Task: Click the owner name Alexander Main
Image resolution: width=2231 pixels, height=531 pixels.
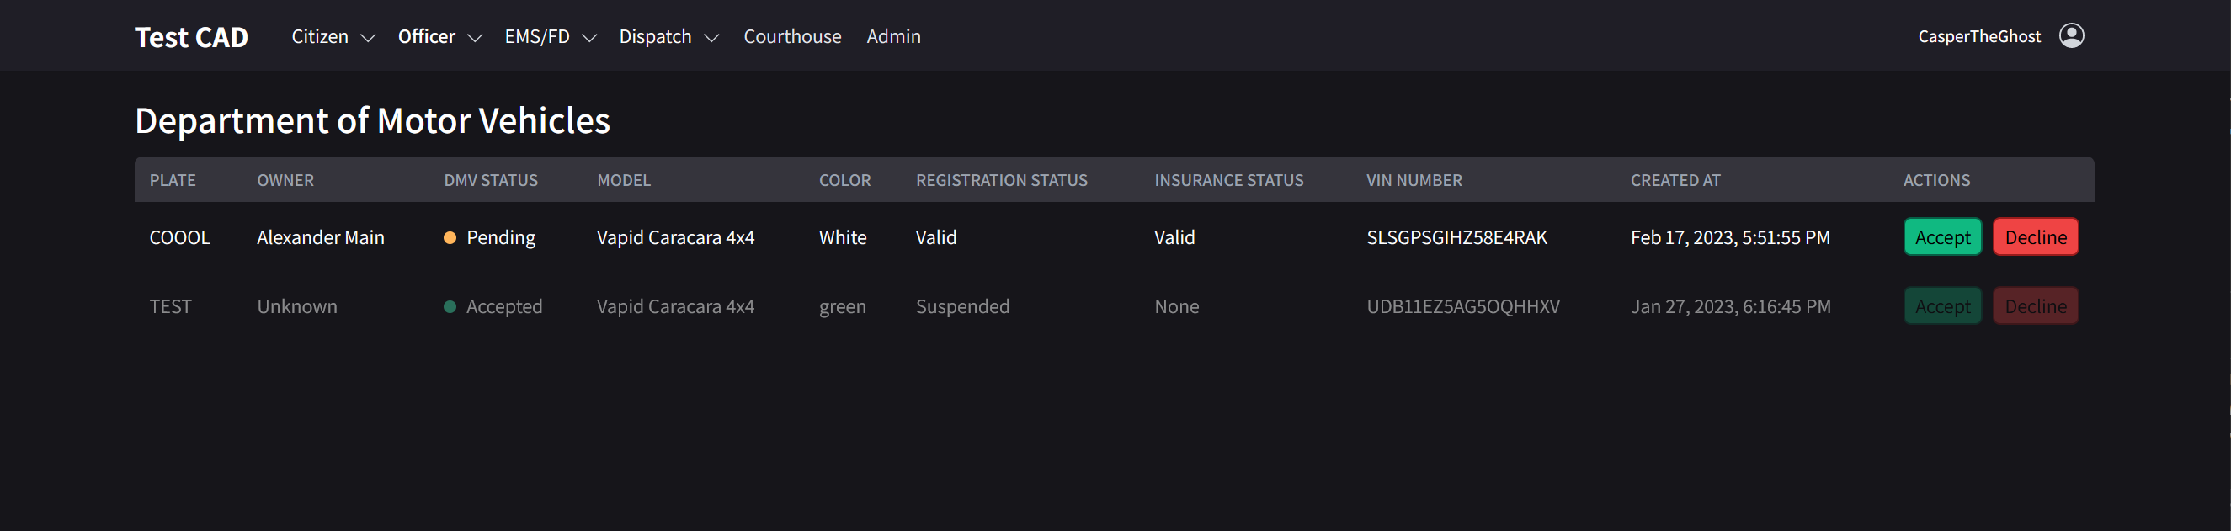Action: pyautogui.click(x=321, y=237)
